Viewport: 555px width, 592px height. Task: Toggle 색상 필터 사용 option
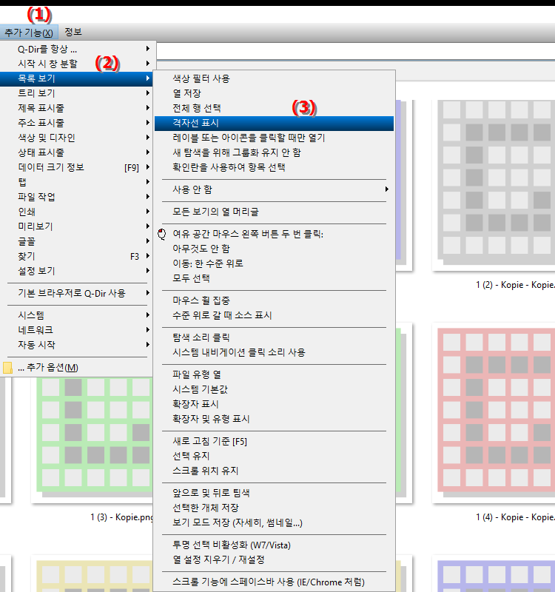(x=274, y=78)
